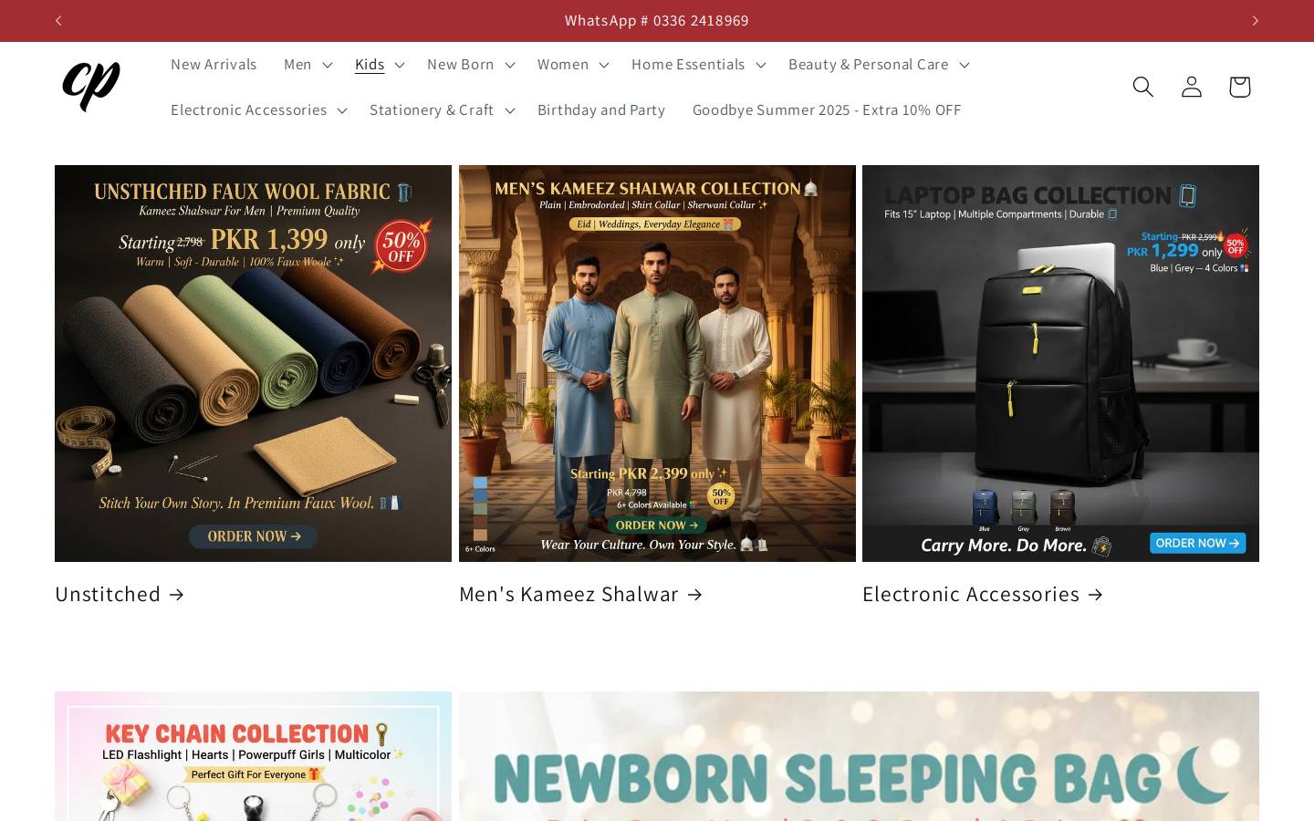The width and height of the screenshot is (1314, 821).
Task: Open Goodbye Summer 2025 sale page
Action: pos(827,109)
